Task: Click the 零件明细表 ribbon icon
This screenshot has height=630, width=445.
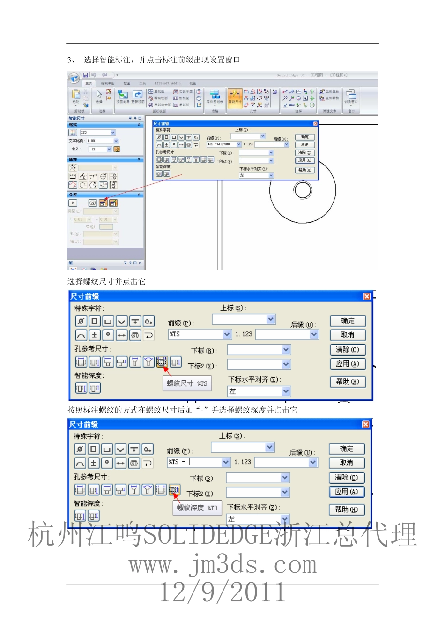Action: 215,96
